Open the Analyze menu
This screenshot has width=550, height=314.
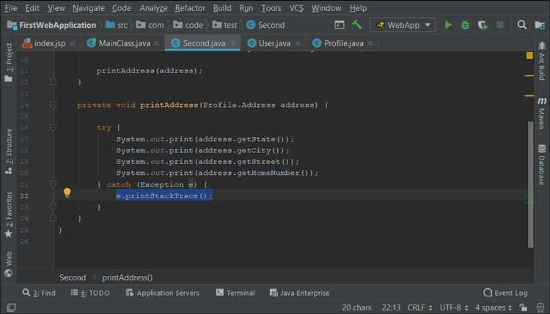click(153, 8)
